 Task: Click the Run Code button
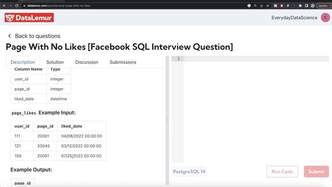pos(282,171)
